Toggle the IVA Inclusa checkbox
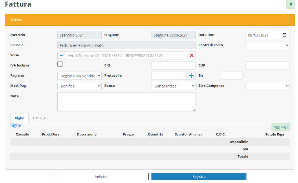 point(60,65)
